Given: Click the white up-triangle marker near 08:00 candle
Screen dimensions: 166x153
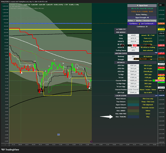Looking at the screenshot, I should pyautogui.click(x=21, y=73).
